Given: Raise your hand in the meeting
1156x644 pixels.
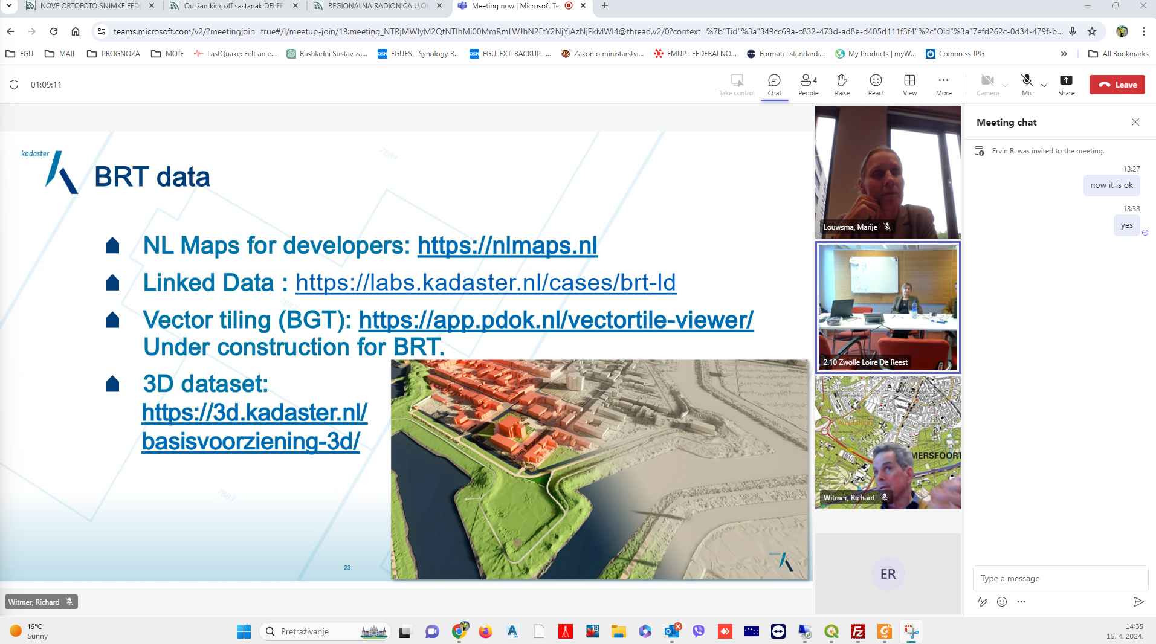Looking at the screenshot, I should coord(842,85).
